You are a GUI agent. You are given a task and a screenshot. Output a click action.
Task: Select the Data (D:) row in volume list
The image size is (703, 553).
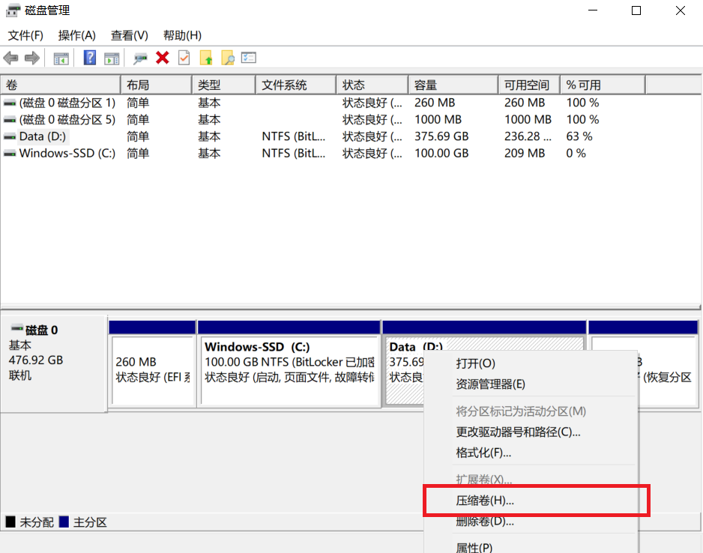[x=43, y=136]
